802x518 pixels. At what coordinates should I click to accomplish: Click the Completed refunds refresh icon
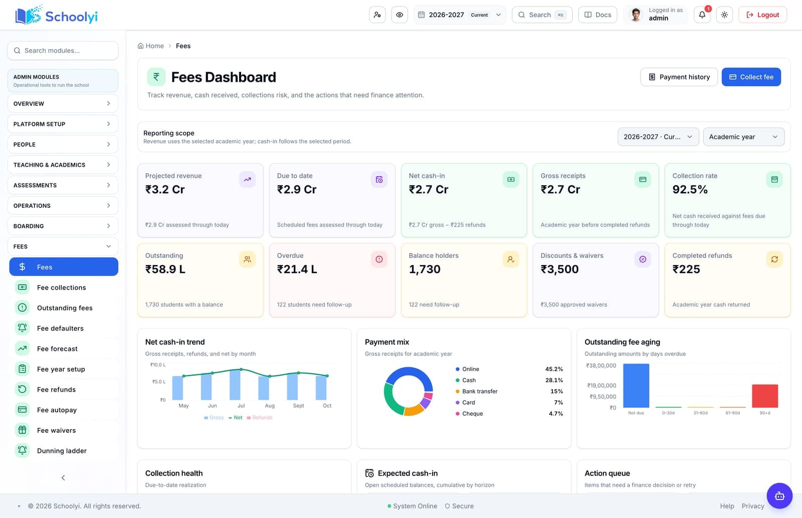pyautogui.click(x=774, y=259)
